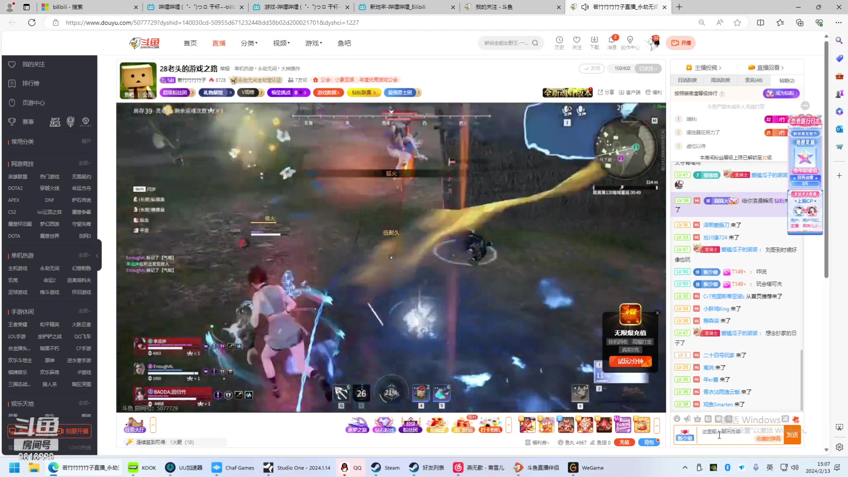This screenshot has width=848, height=477.
Task: Open the 永劫无间 category link in sidebar
Action: (x=49, y=268)
